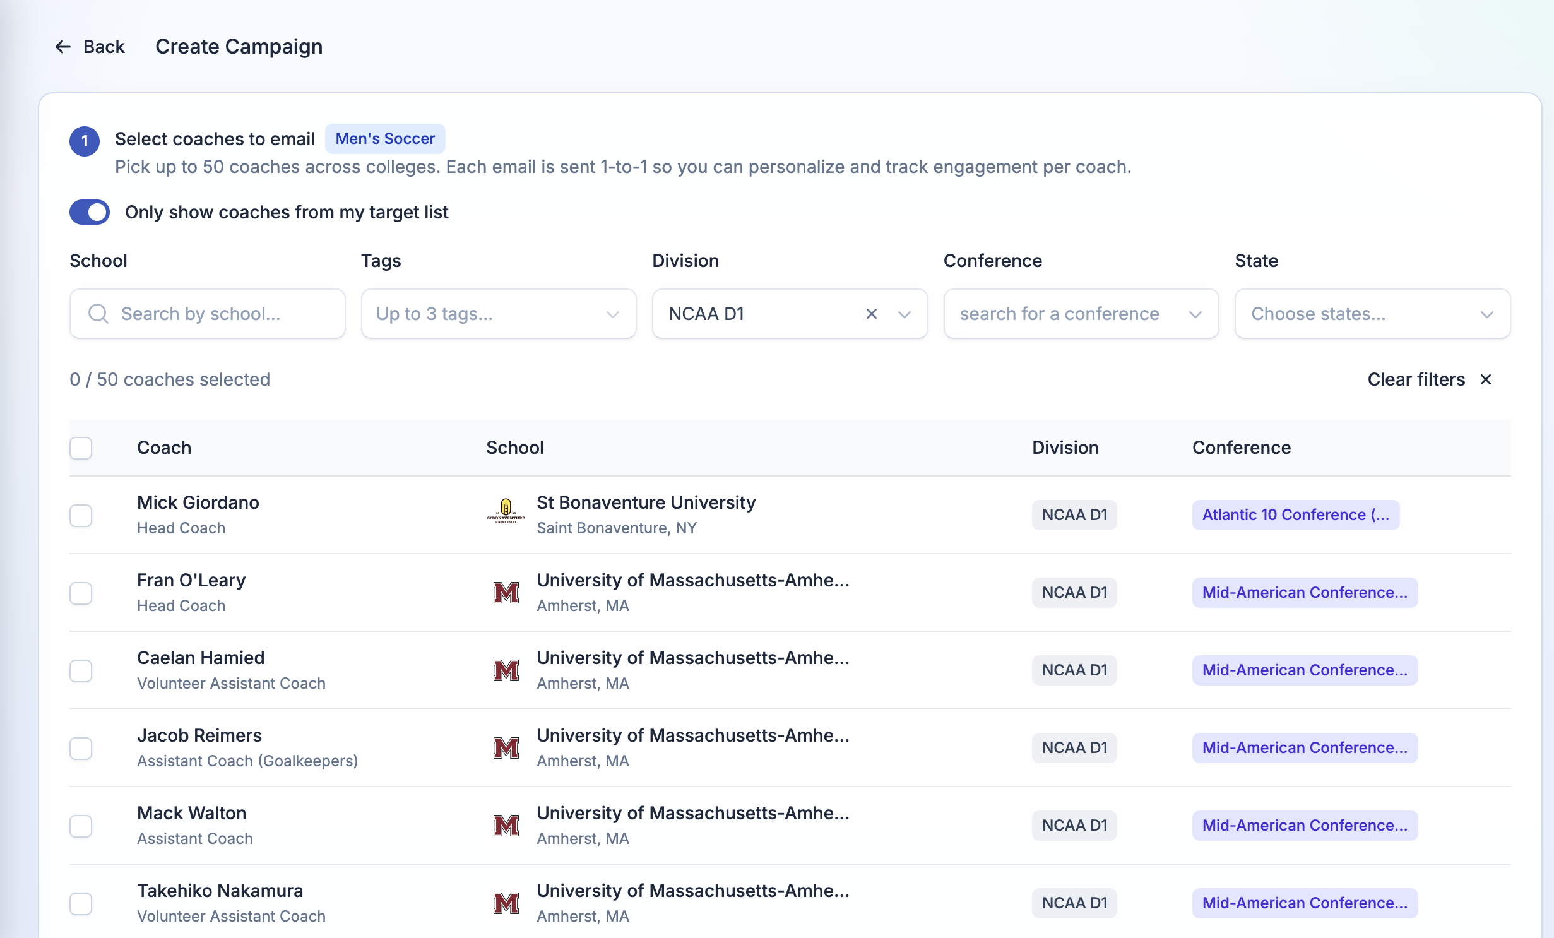Click Mid-American Conference tag for Jacob Reimers

pos(1305,748)
